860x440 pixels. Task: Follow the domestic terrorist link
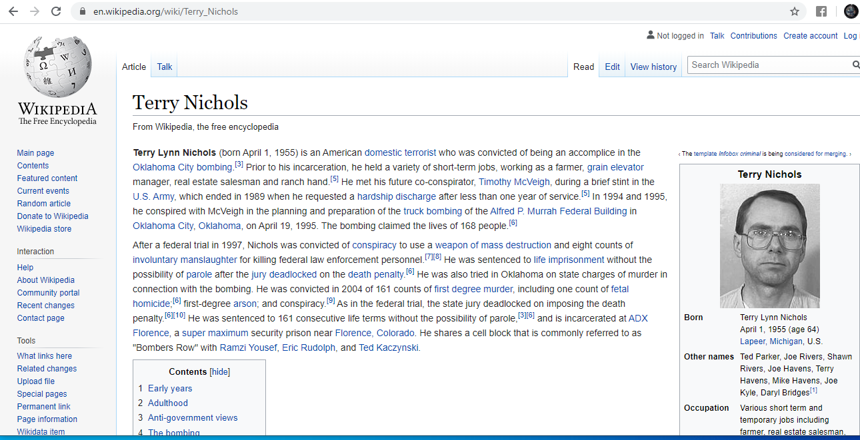coord(400,152)
